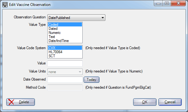188x112 pixels.
Task: Click the red X Delete button
Action: pos(21,102)
